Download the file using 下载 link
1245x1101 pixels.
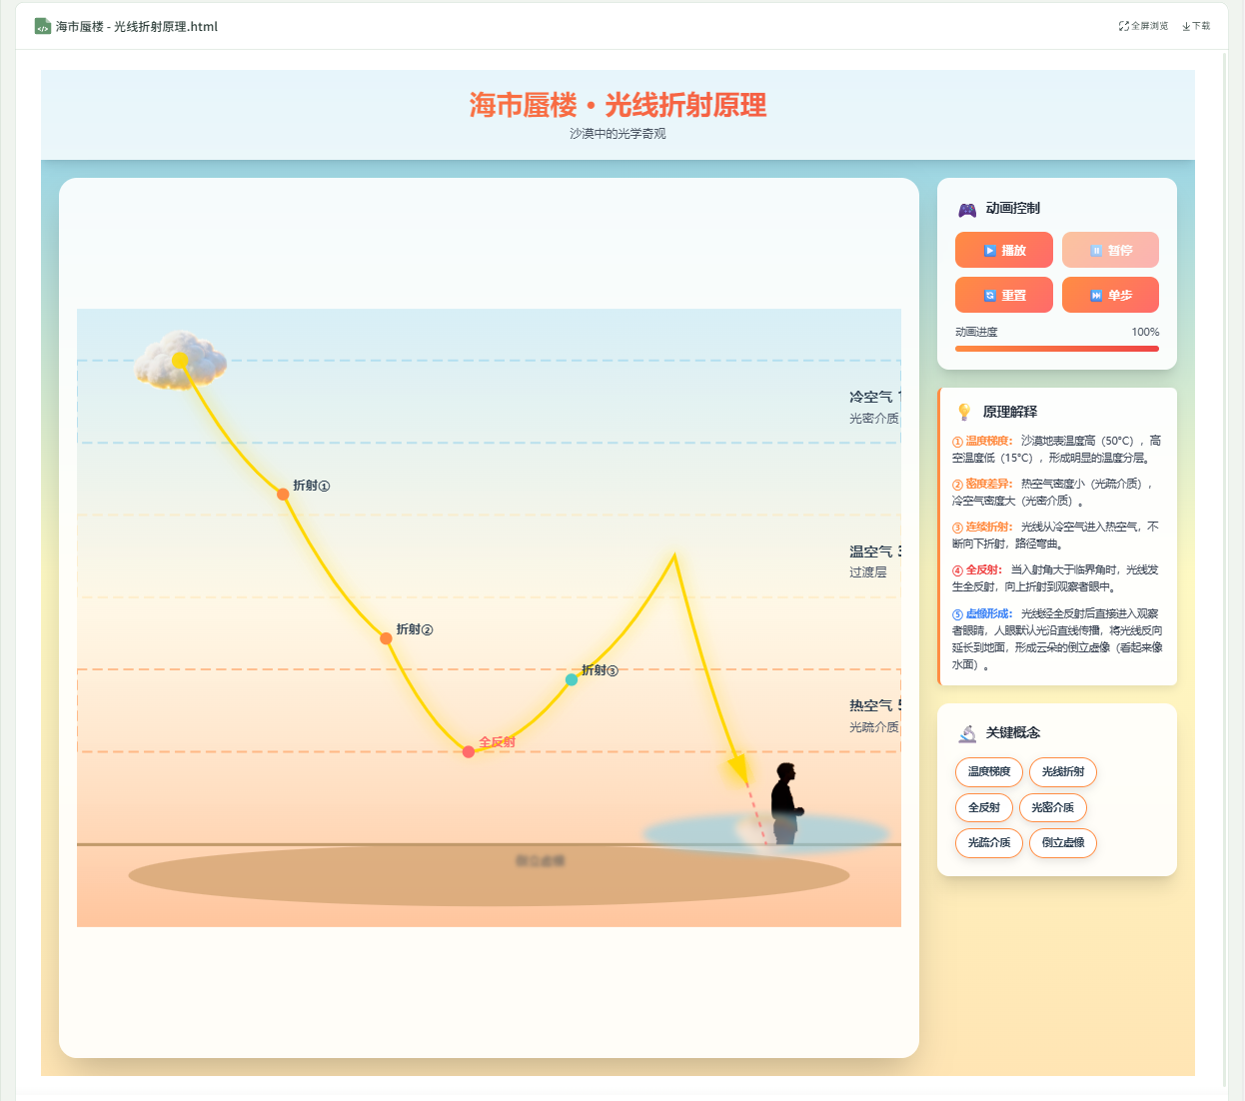tap(1199, 26)
